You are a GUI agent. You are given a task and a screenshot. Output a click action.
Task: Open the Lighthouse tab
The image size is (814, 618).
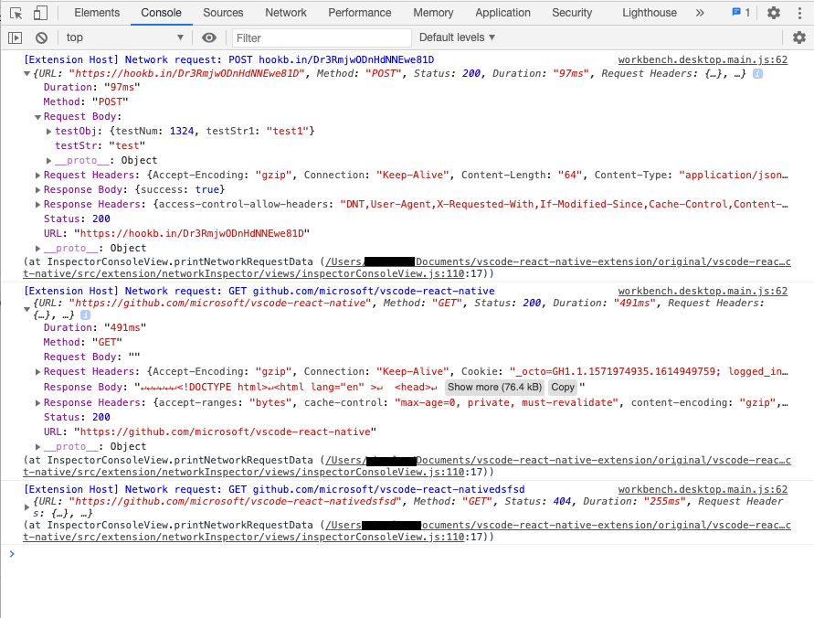pos(649,12)
